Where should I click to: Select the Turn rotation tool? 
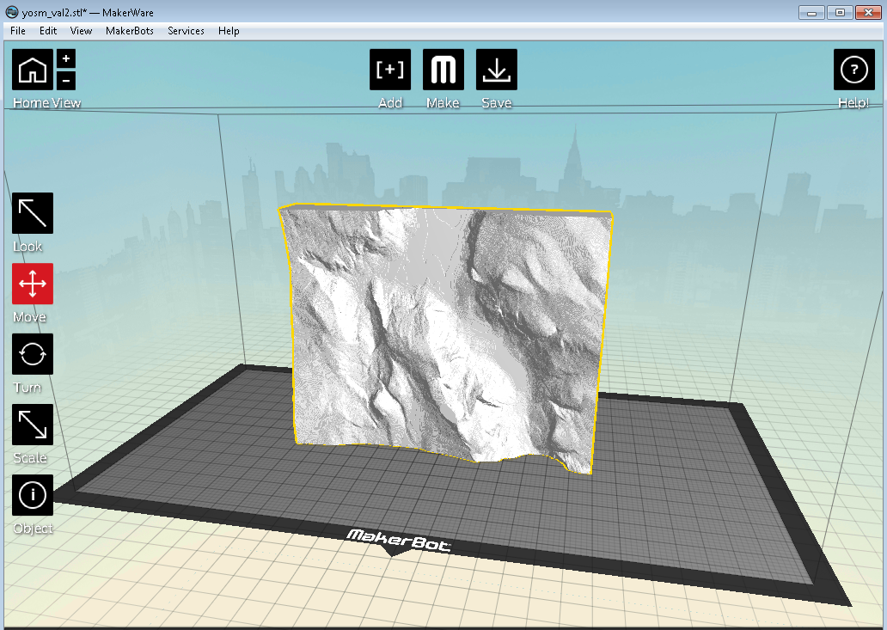32,354
